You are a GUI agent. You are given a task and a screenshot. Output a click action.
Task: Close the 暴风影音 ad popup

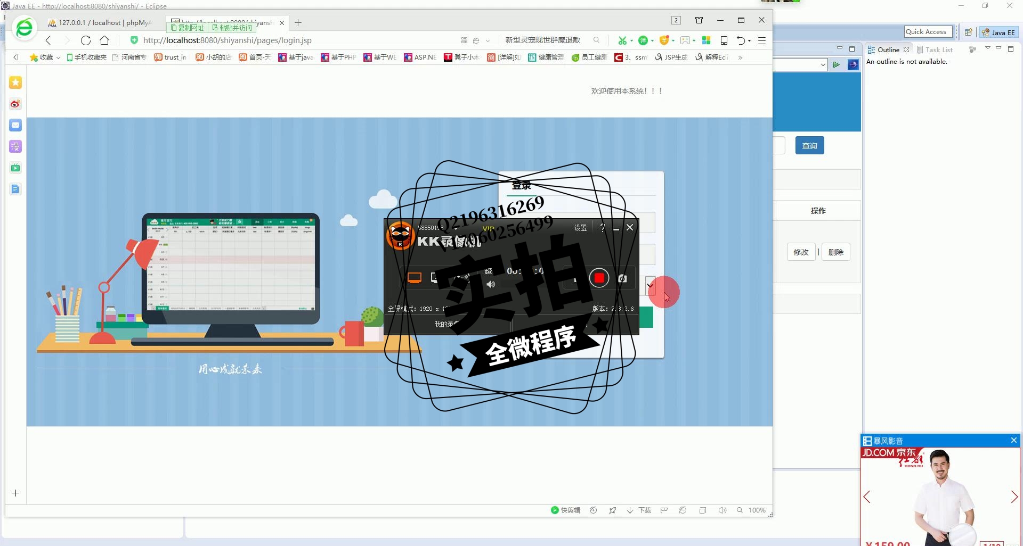point(1013,440)
